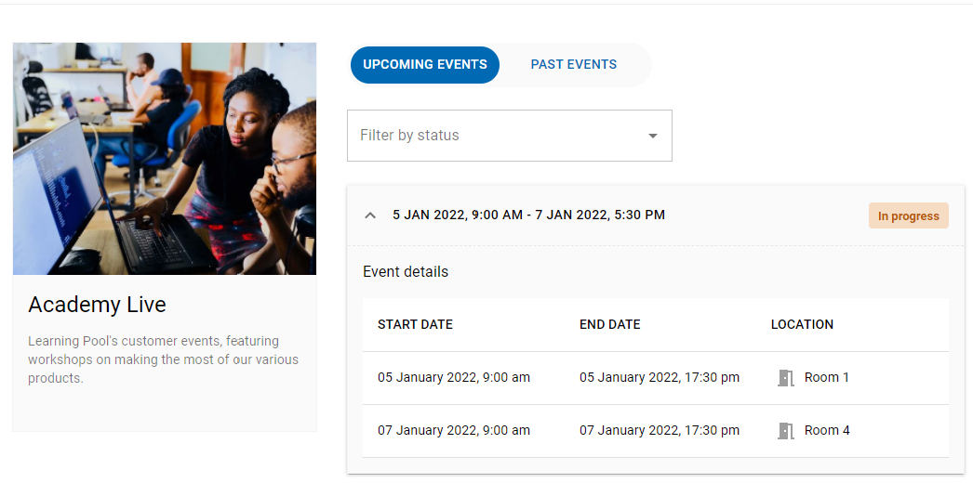The width and height of the screenshot is (973, 483).
Task: Open the Academy Live course image
Action: point(165,159)
